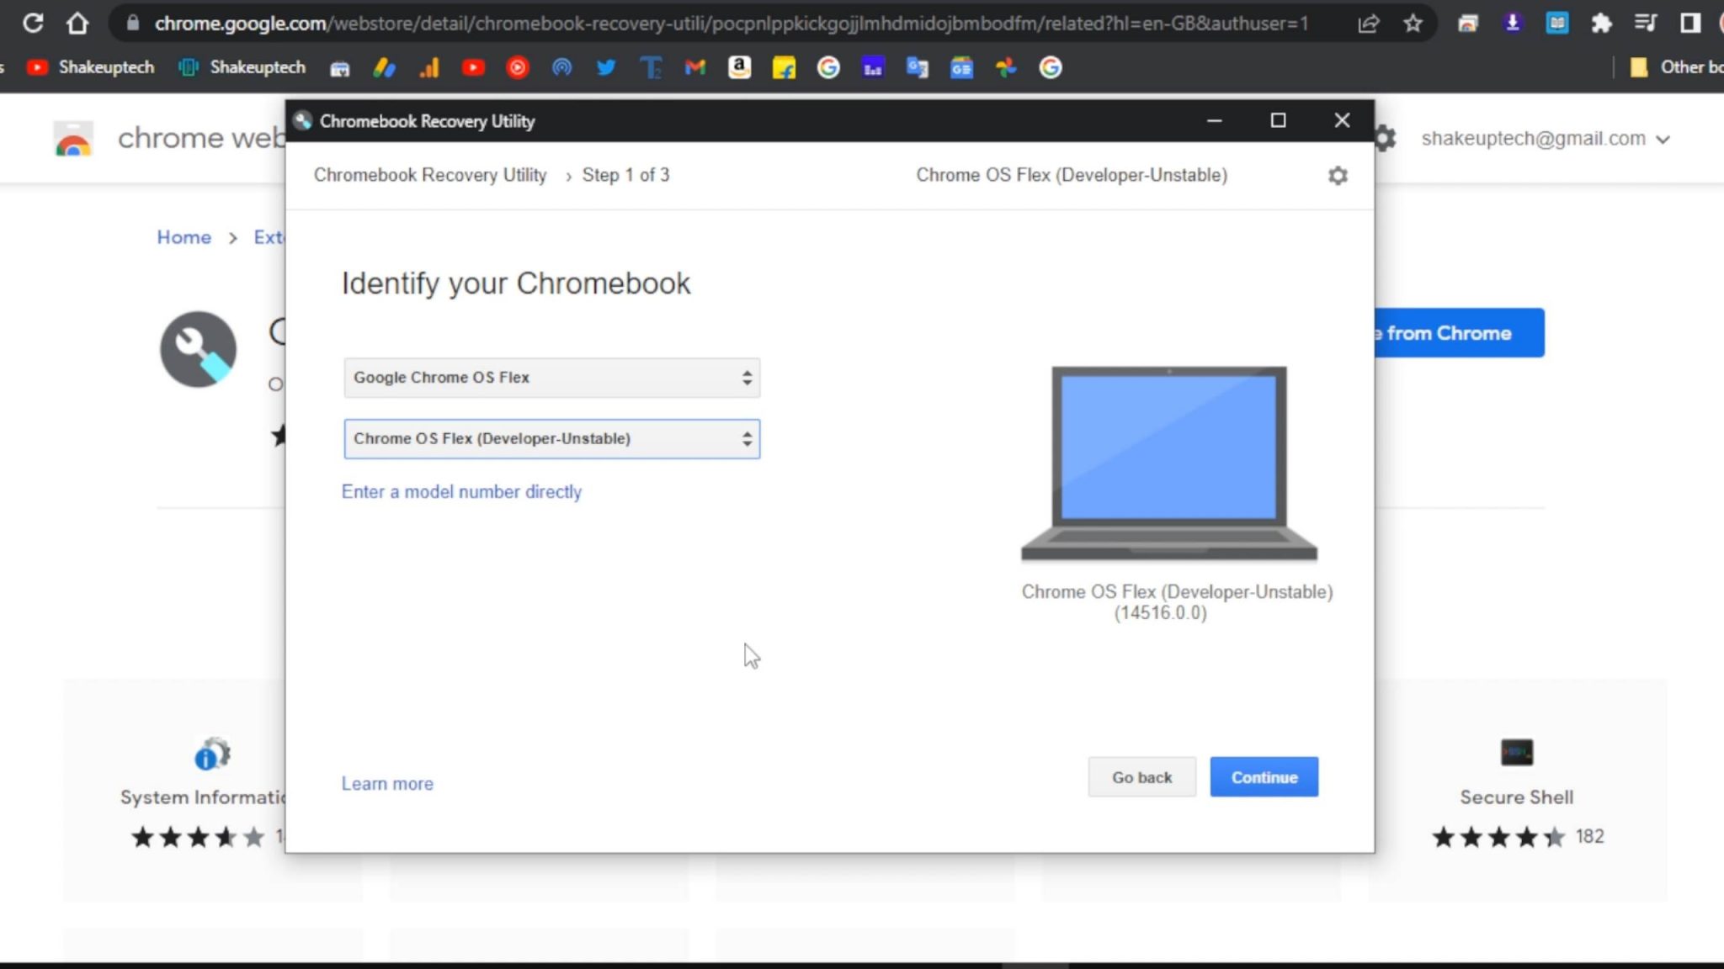The image size is (1724, 969).
Task: Open the Chrome Web Store extension icon in toolbar
Action: pyautogui.click(x=1468, y=24)
